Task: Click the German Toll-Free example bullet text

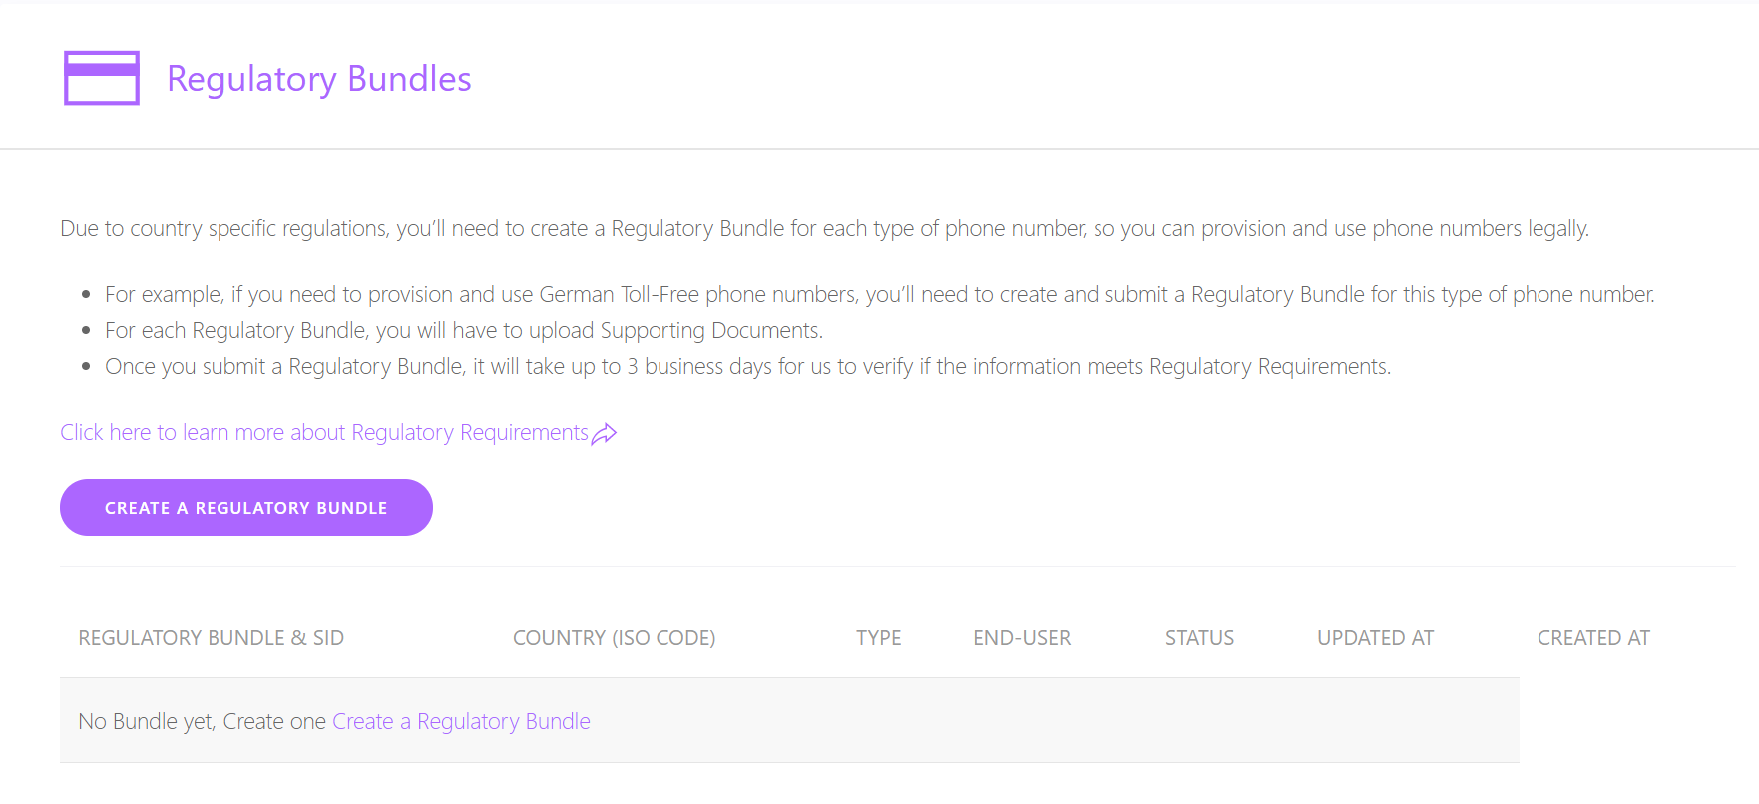Action: pos(880,294)
